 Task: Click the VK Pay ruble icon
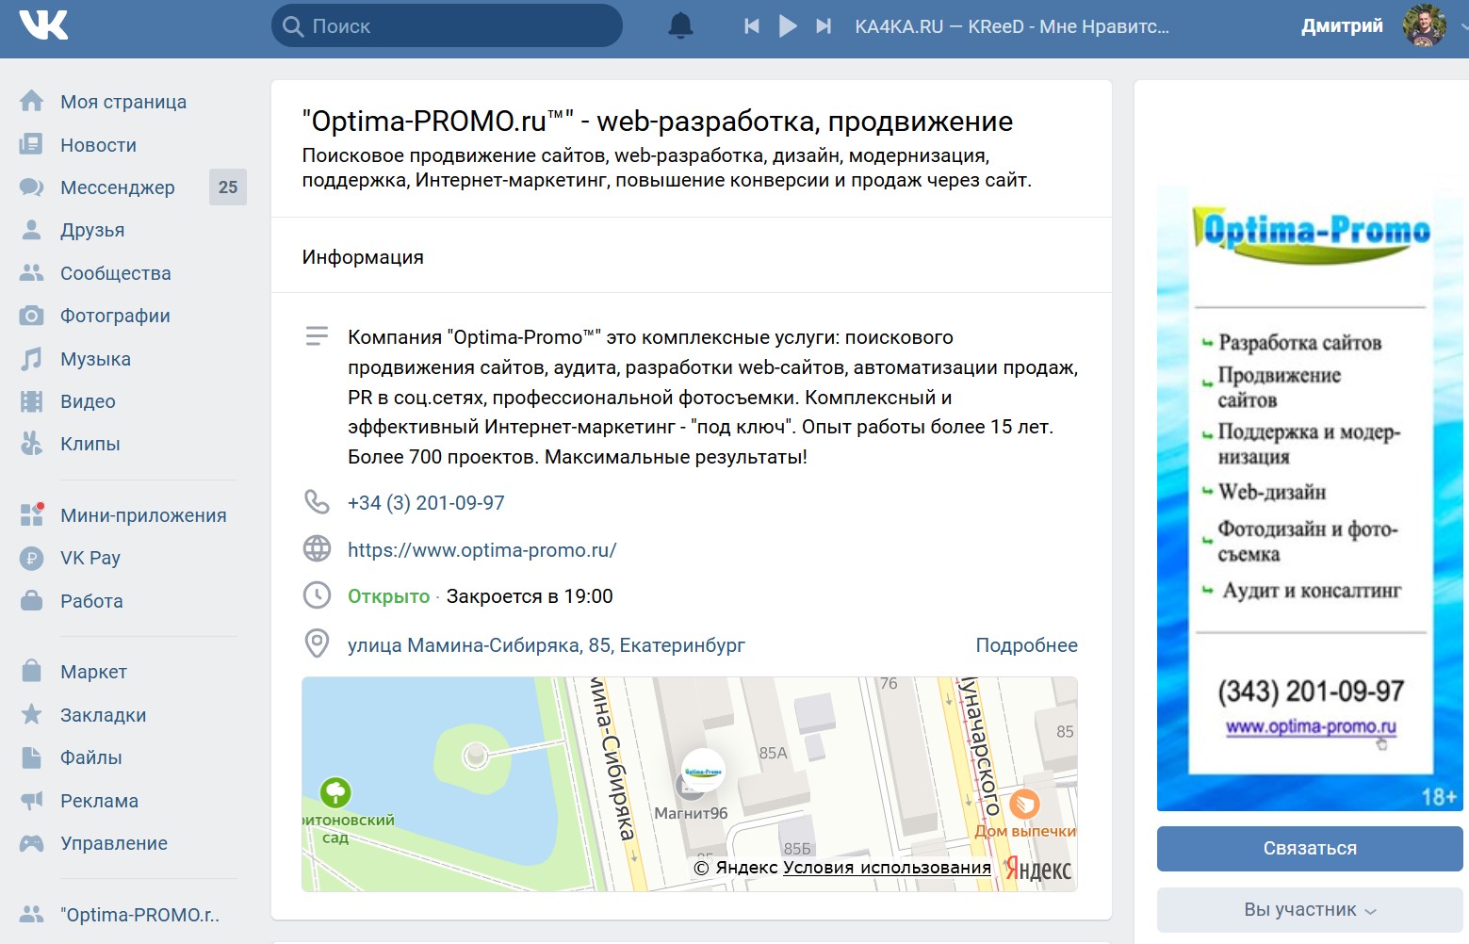coord(32,558)
